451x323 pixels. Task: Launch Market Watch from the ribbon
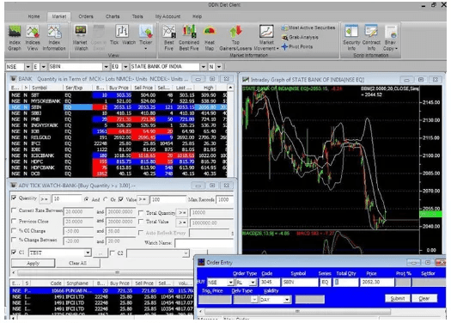[81, 38]
